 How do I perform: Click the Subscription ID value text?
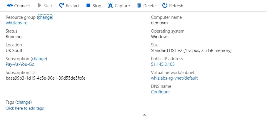pyautogui.click(x=46, y=78)
